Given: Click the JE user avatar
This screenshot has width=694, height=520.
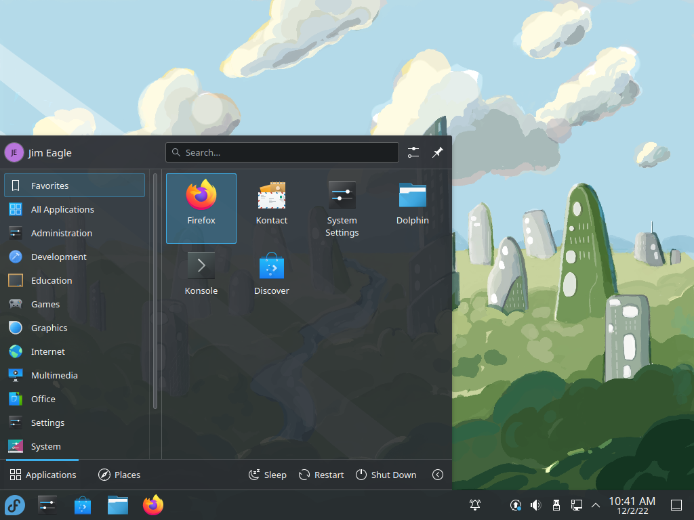Looking at the screenshot, I should (14, 152).
